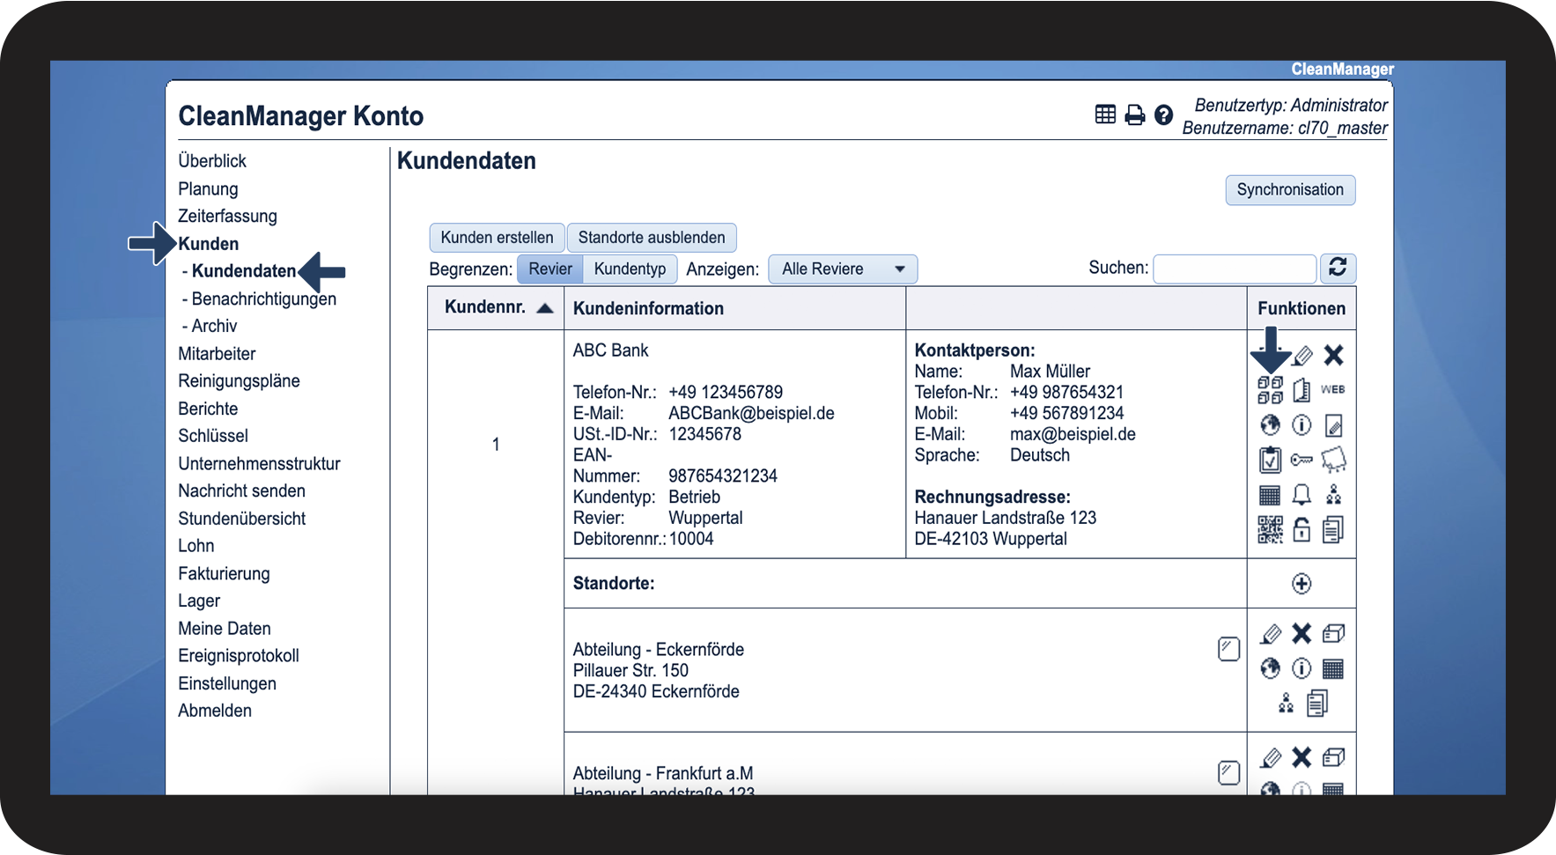
Task: Open the documents icon for ABC Bank
Action: click(1333, 529)
